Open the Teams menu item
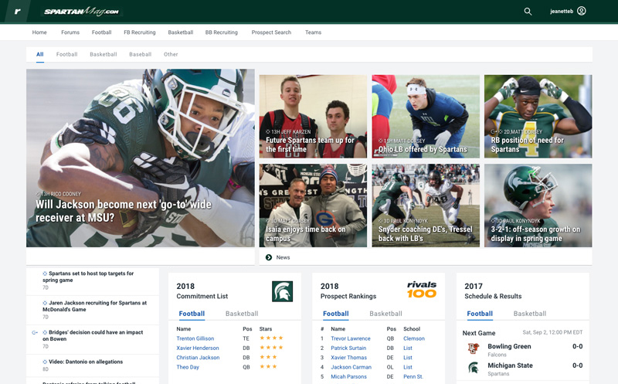Screen dimensions: 618x384 tap(313, 32)
